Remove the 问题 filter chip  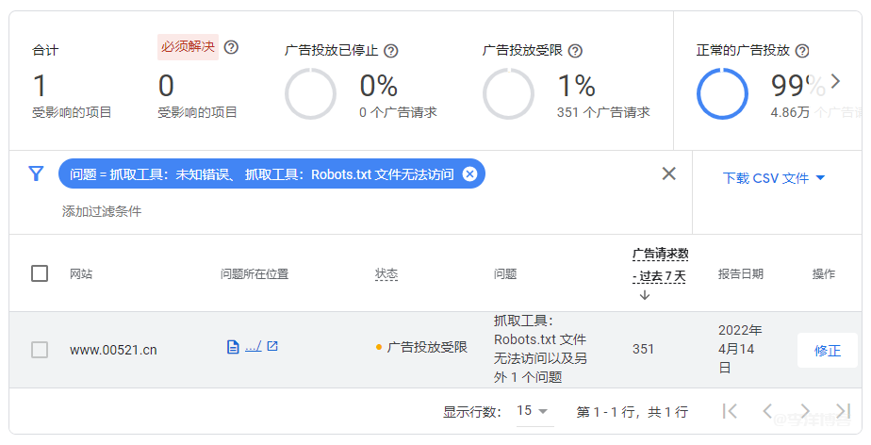coord(469,173)
